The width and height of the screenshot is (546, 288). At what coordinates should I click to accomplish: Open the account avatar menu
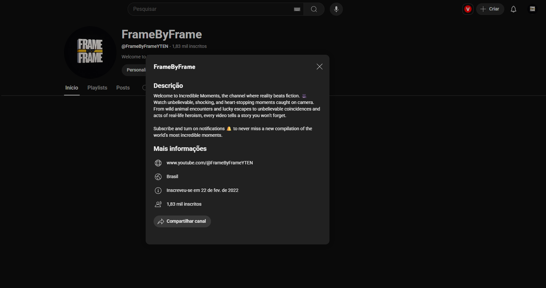532,9
